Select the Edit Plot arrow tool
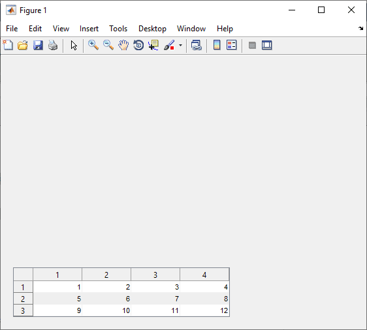This screenshot has height=330, width=367. pos(74,46)
